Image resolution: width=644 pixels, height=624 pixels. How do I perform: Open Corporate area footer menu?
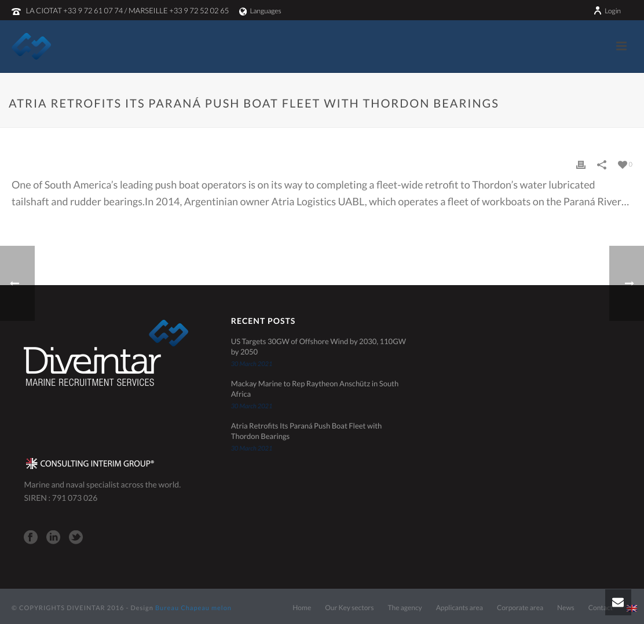(x=520, y=608)
